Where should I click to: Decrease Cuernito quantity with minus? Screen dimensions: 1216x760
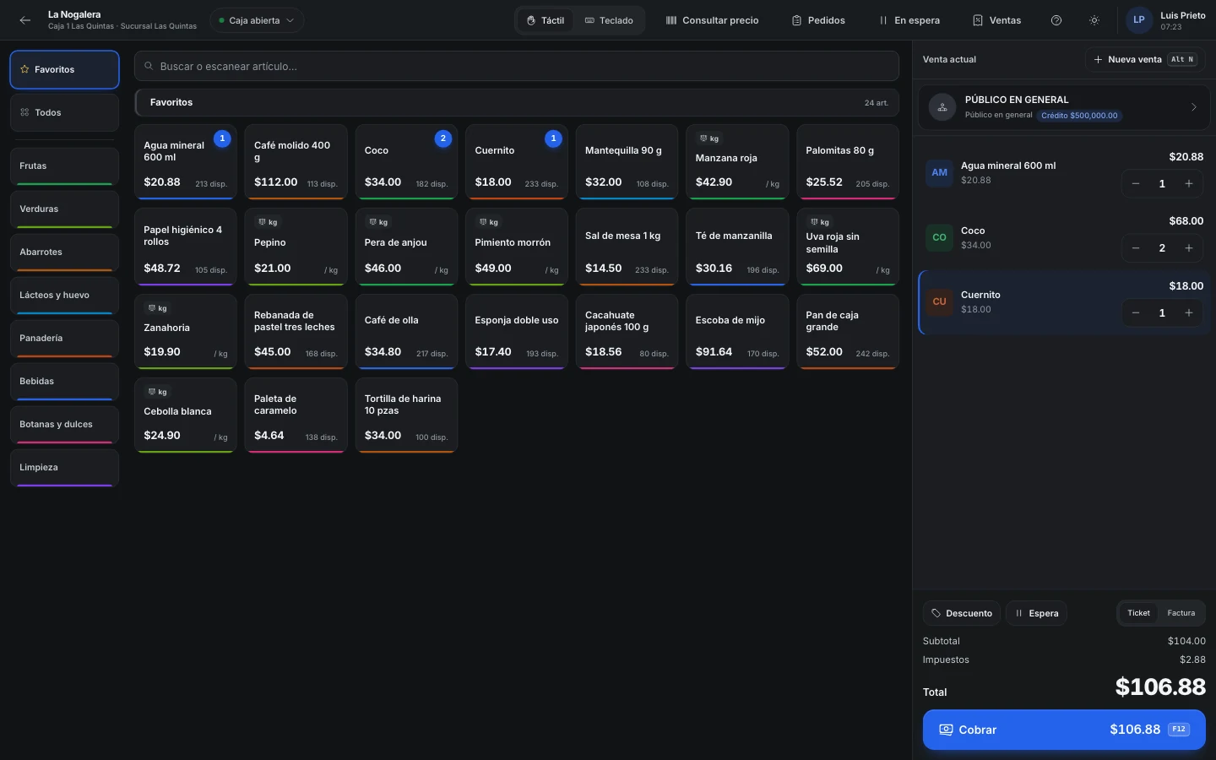pos(1136,313)
